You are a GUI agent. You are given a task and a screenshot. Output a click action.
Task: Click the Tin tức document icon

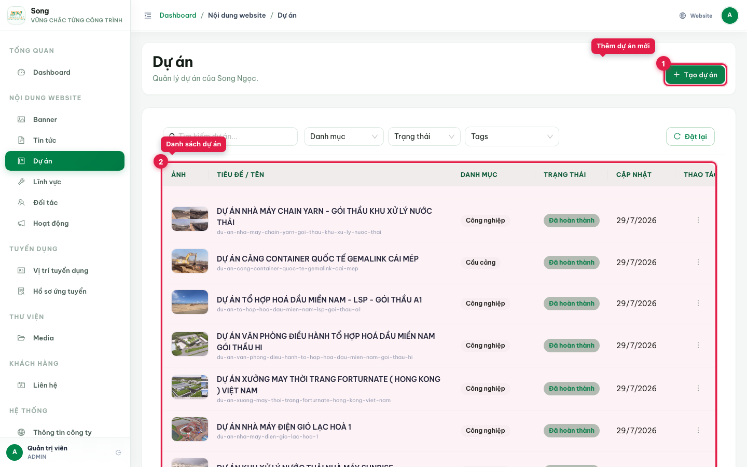pos(21,141)
